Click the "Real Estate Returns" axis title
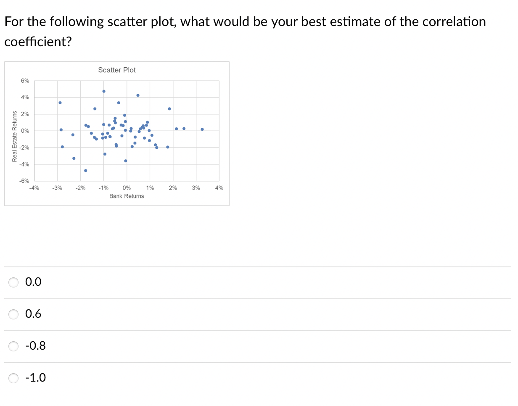The height and width of the screenshot is (406, 518). click(x=15, y=136)
